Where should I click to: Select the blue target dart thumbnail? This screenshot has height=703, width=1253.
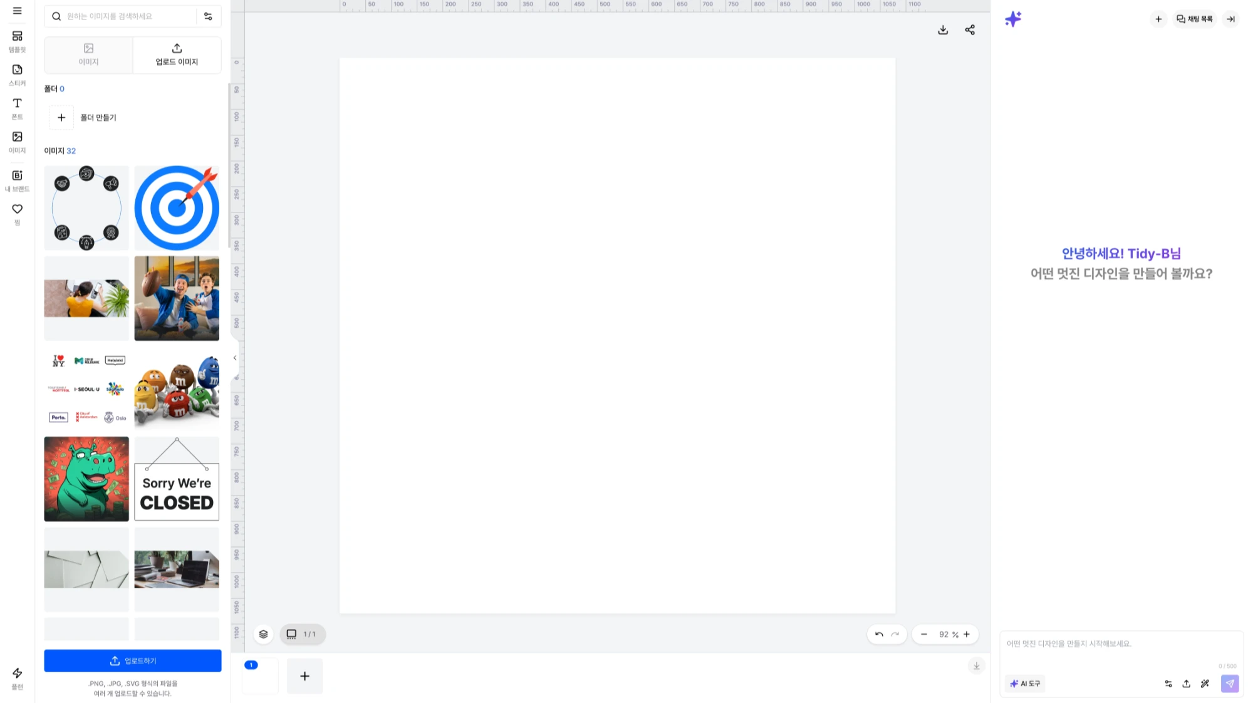(177, 208)
